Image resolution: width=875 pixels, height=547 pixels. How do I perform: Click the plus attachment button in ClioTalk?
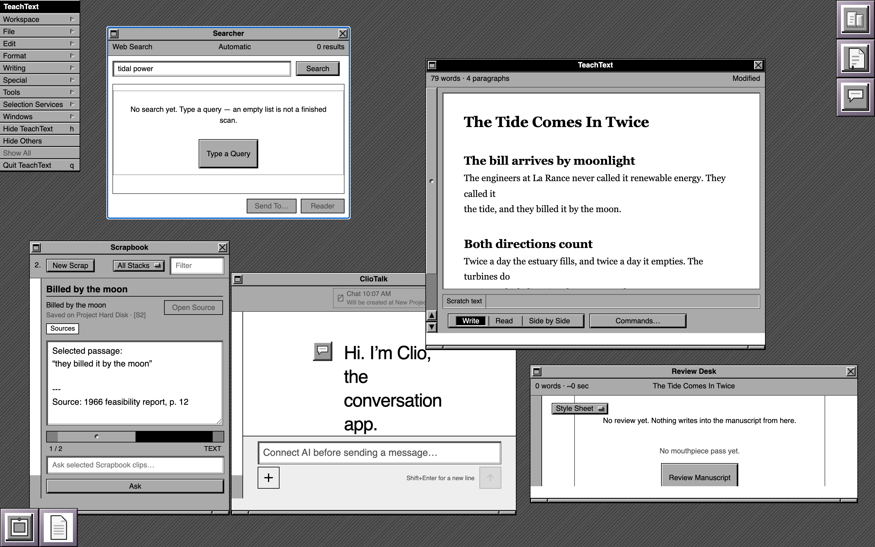268,477
